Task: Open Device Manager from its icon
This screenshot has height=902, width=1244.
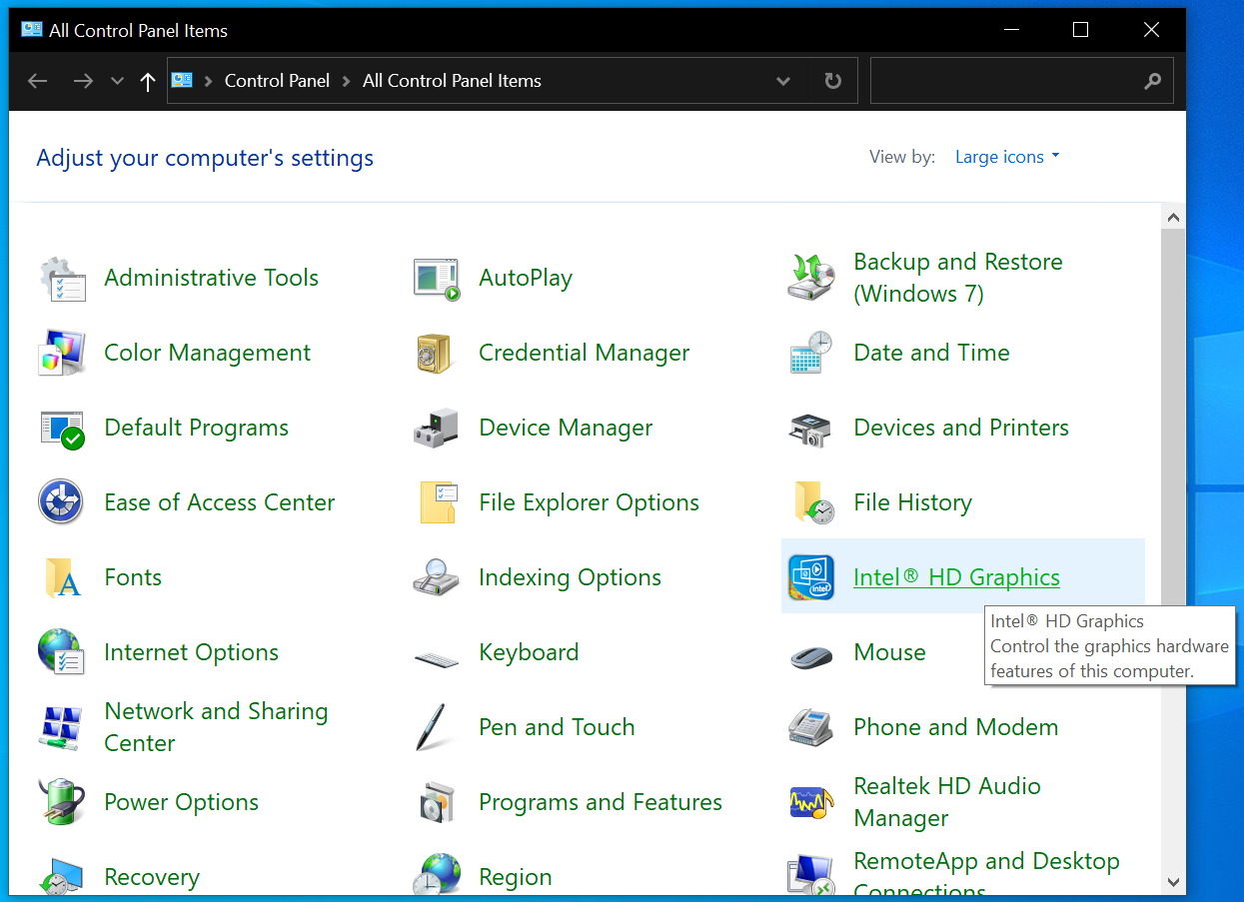Action: [x=436, y=427]
